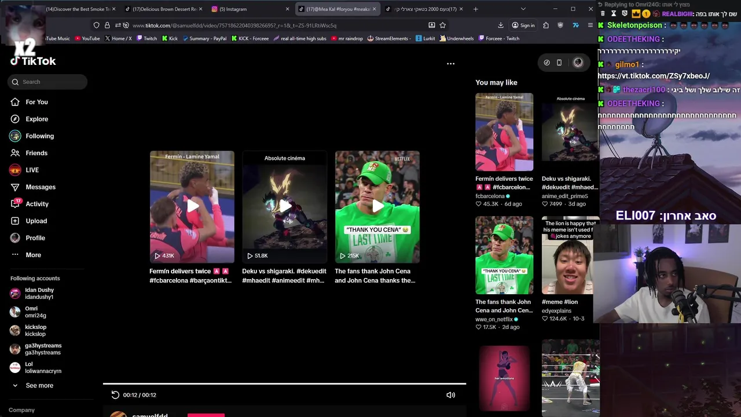Open the wrestling ring video thumbnail
This screenshot has height=417, width=741.
pyautogui.click(x=571, y=378)
